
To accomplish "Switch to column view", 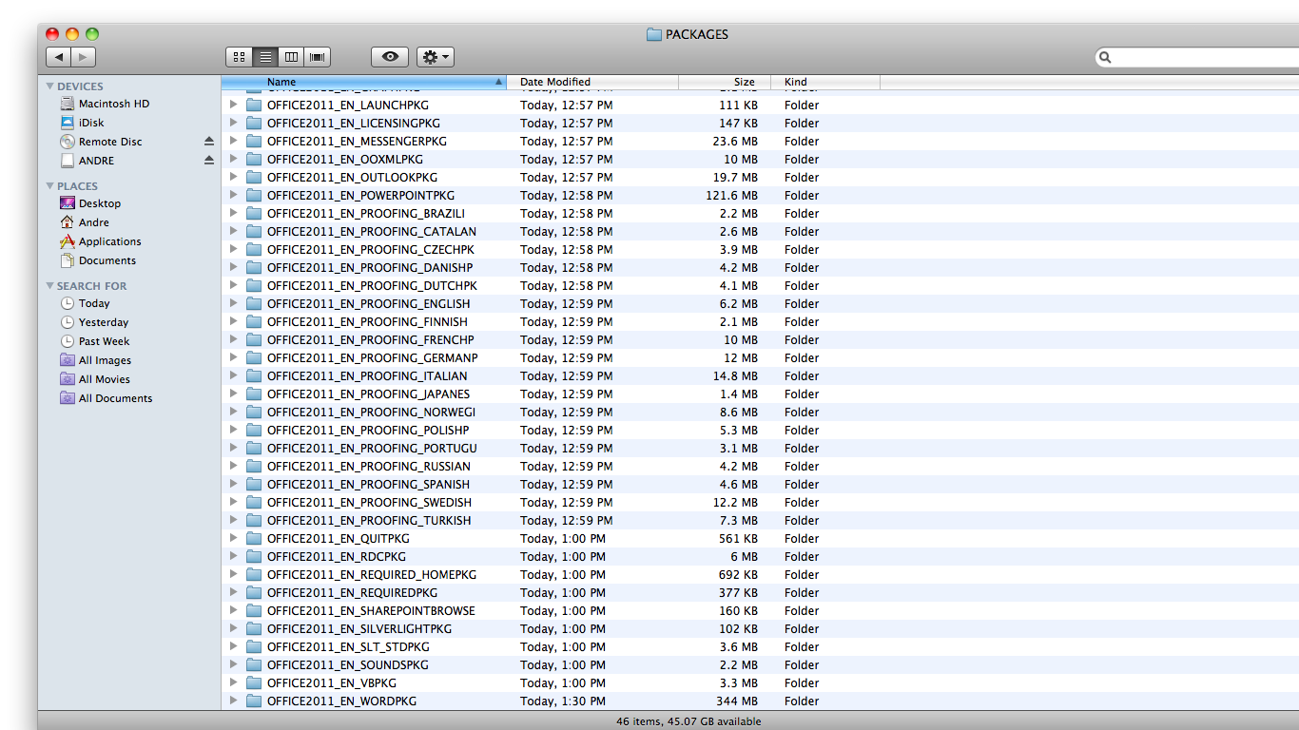I will 291,57.
